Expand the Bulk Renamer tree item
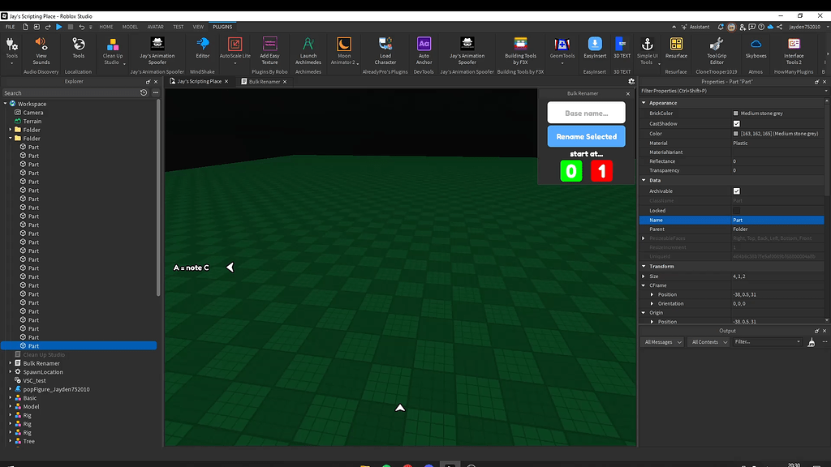The width and height of the screenshot is (831, 467). click(x=10, y=363)
